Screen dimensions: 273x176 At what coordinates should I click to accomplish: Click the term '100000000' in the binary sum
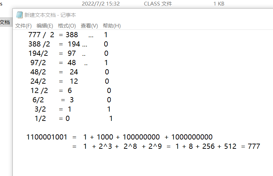click(141, 137)
